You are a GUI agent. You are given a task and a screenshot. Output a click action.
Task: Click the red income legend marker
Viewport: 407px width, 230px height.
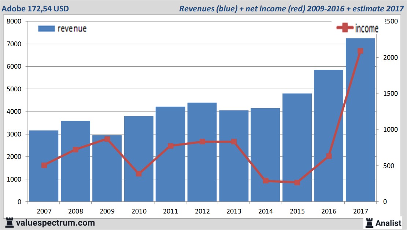coord(345,28)
